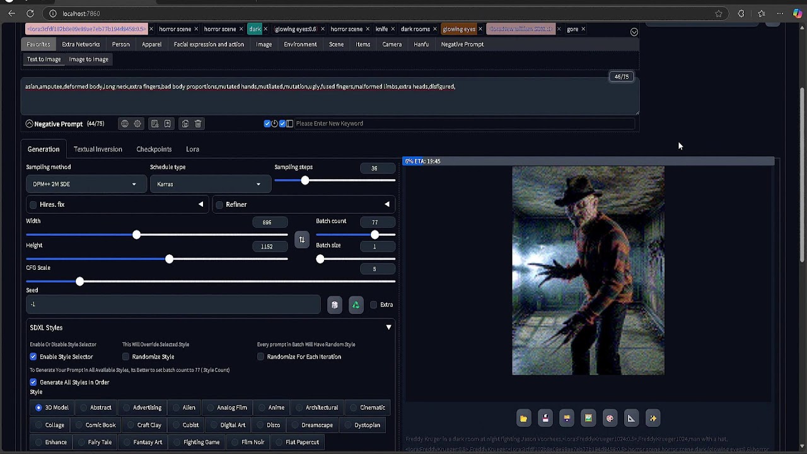Select the Anime style radio button
This screenshot has width=807, height=454.
coord(262,408)
